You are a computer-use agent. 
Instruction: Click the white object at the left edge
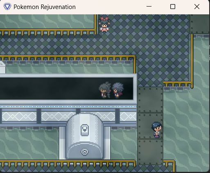coord(2,67)
